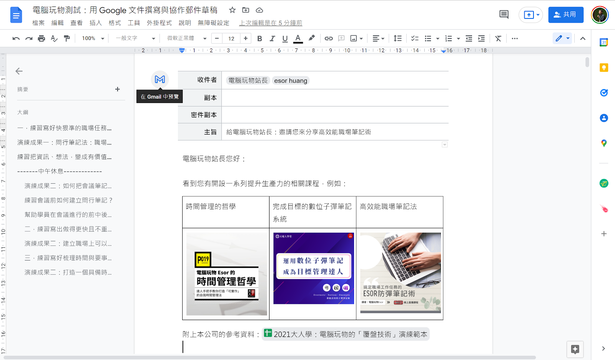The image size is (615, 360).
Task: Open the 格式 menu
Action: (x=115, y=23)
